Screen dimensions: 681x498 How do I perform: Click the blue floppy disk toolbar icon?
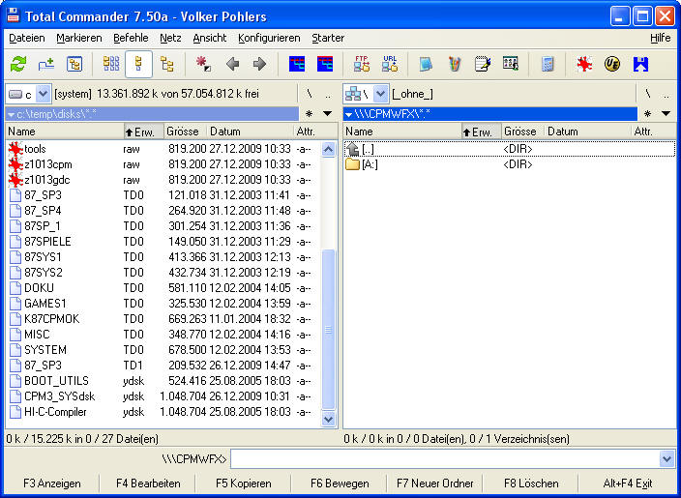coord(640,64)
